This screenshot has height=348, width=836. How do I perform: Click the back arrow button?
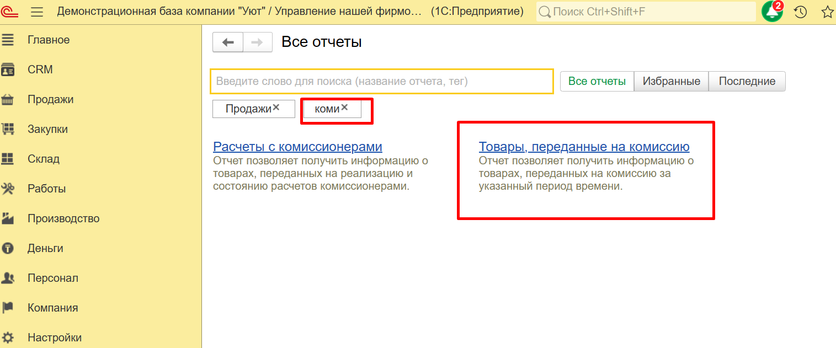pyautogui.click(x=228, y=42)
